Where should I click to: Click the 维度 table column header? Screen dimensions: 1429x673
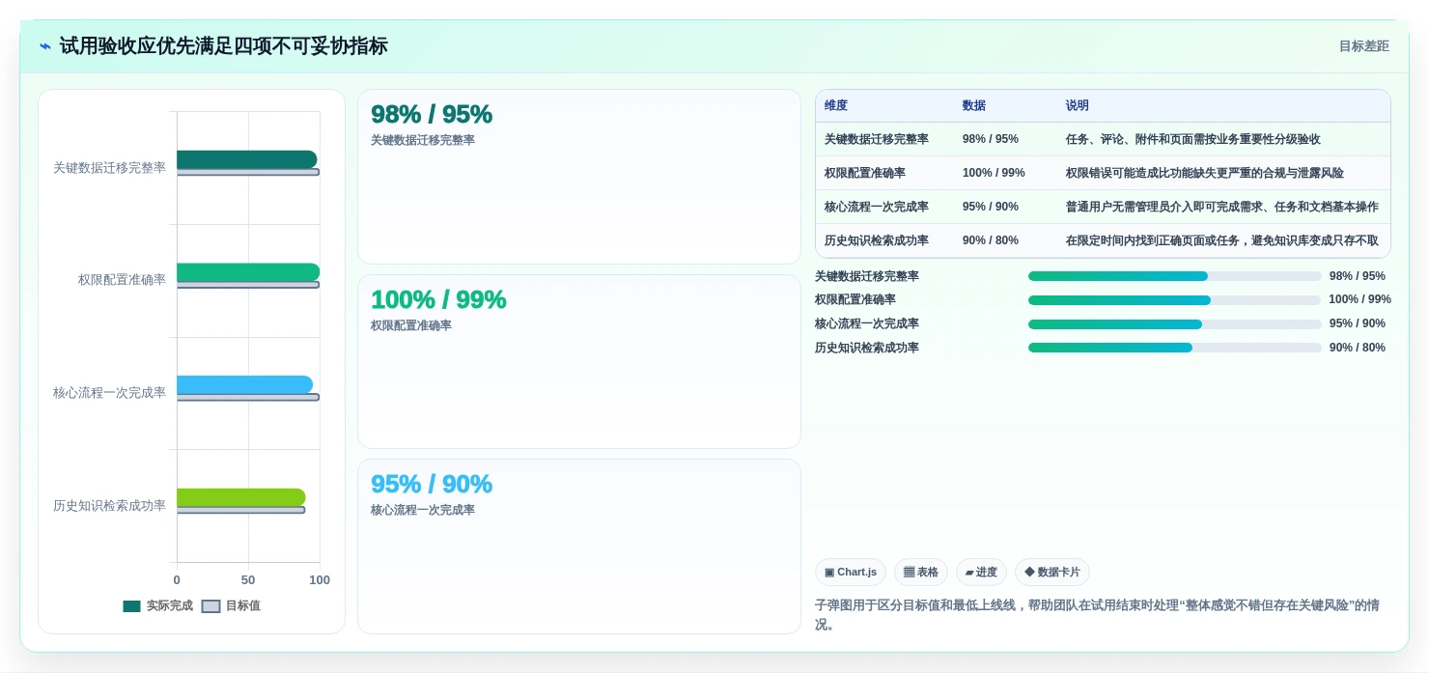coord(836,106)
